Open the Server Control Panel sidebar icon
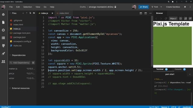Screen dimensions: 193x108 pyautogui.click(x=3, y=38)
